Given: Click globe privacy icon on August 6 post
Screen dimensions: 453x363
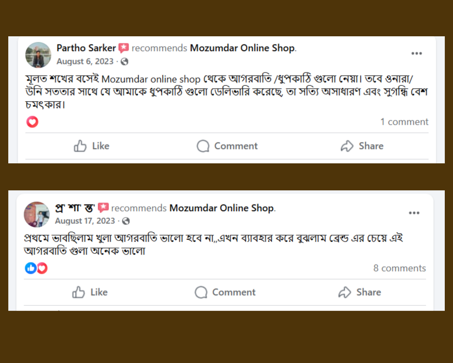Looking at the screenshot, I should (x=125, y=62).
